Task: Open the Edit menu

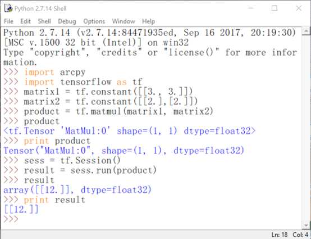Action: (25, 21)
